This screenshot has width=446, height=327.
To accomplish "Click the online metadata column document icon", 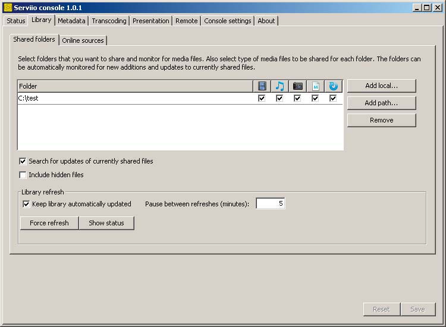I will pyautogui.click(x=315, y=86).
